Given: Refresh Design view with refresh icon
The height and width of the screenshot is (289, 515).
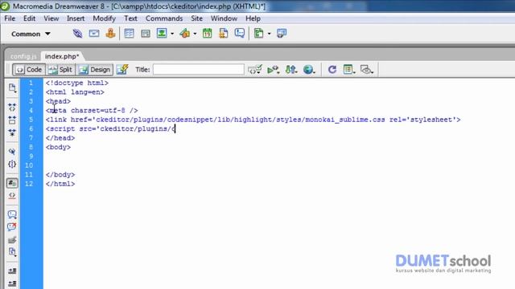Looking at the screenshot, I should pos(332,70).
